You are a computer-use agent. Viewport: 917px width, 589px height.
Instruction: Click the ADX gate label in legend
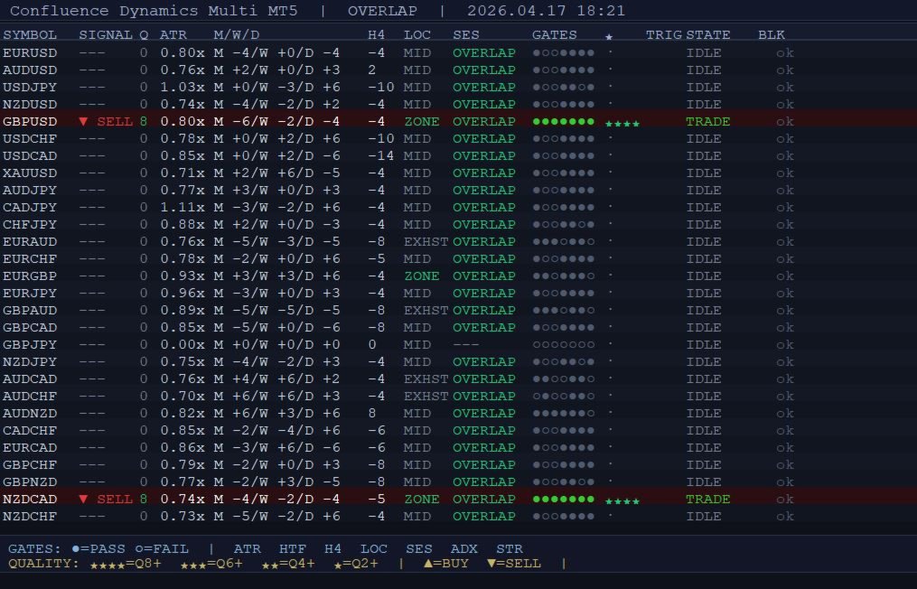pos(464,549)
